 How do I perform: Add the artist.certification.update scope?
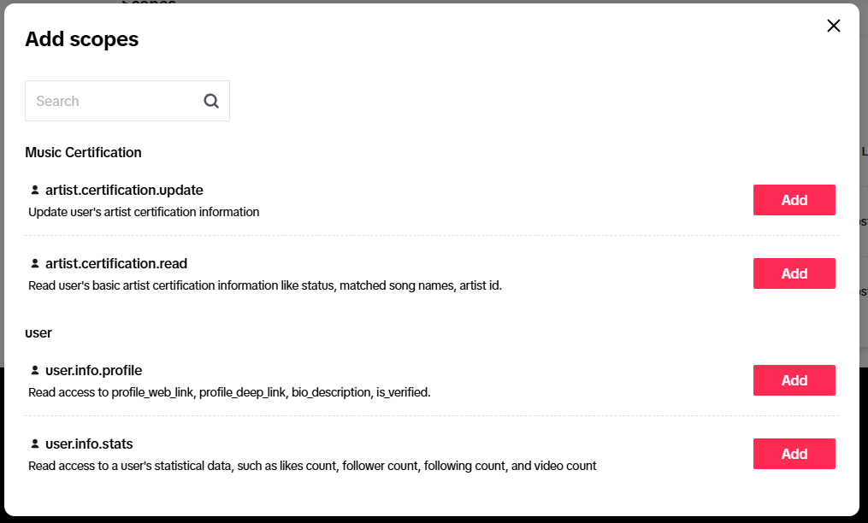(794, 200)
